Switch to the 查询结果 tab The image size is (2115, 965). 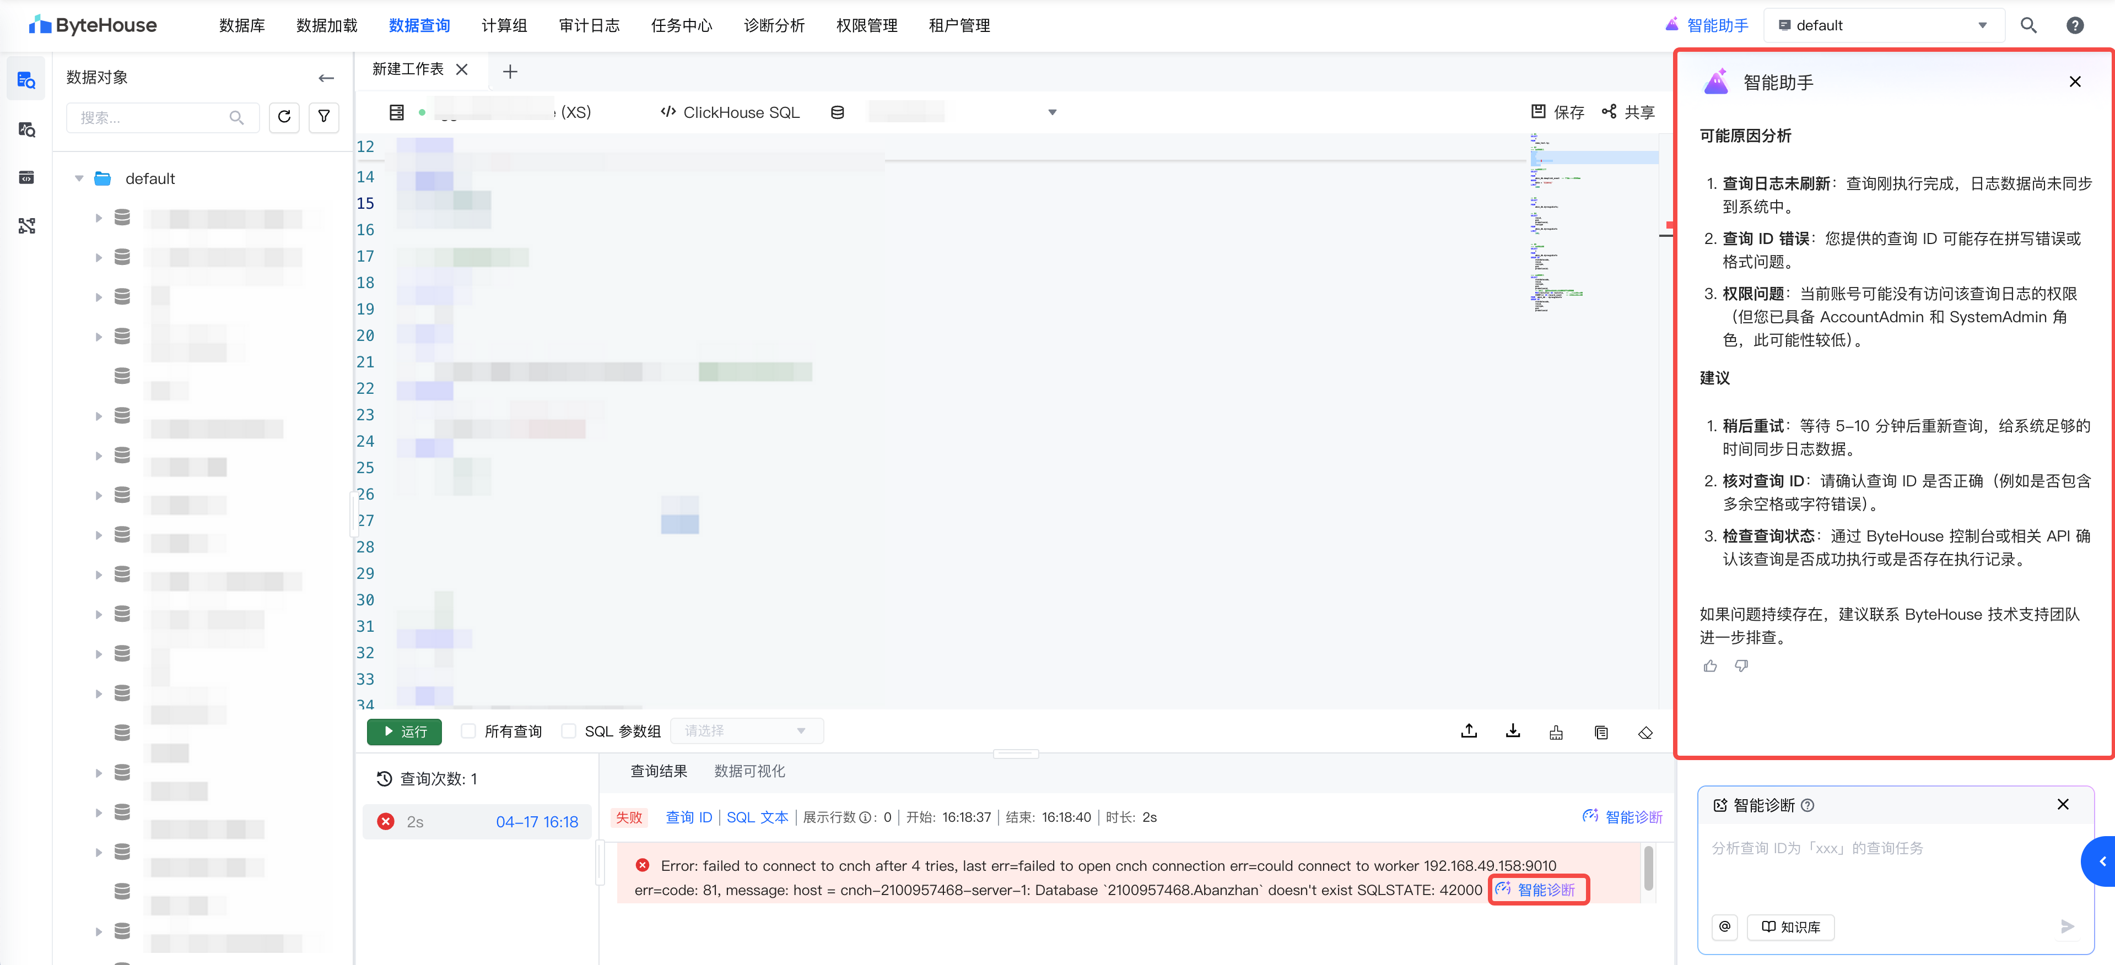[x=659, y=771]
